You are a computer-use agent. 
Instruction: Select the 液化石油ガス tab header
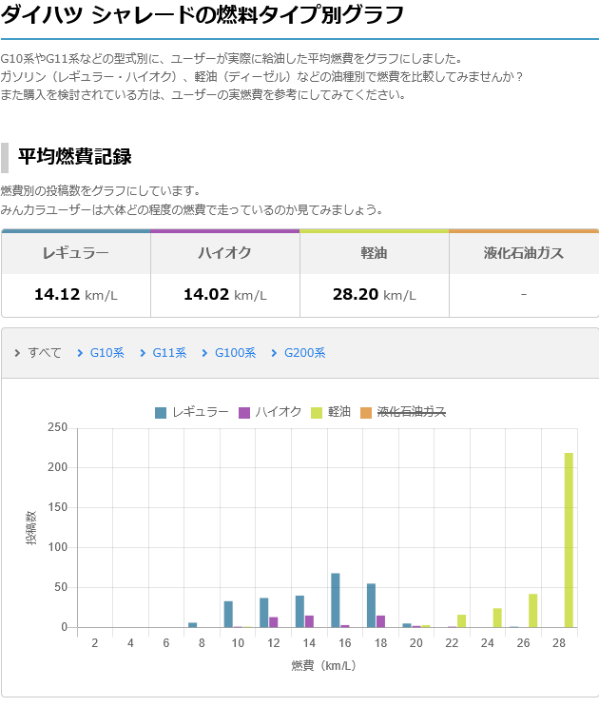523,253
